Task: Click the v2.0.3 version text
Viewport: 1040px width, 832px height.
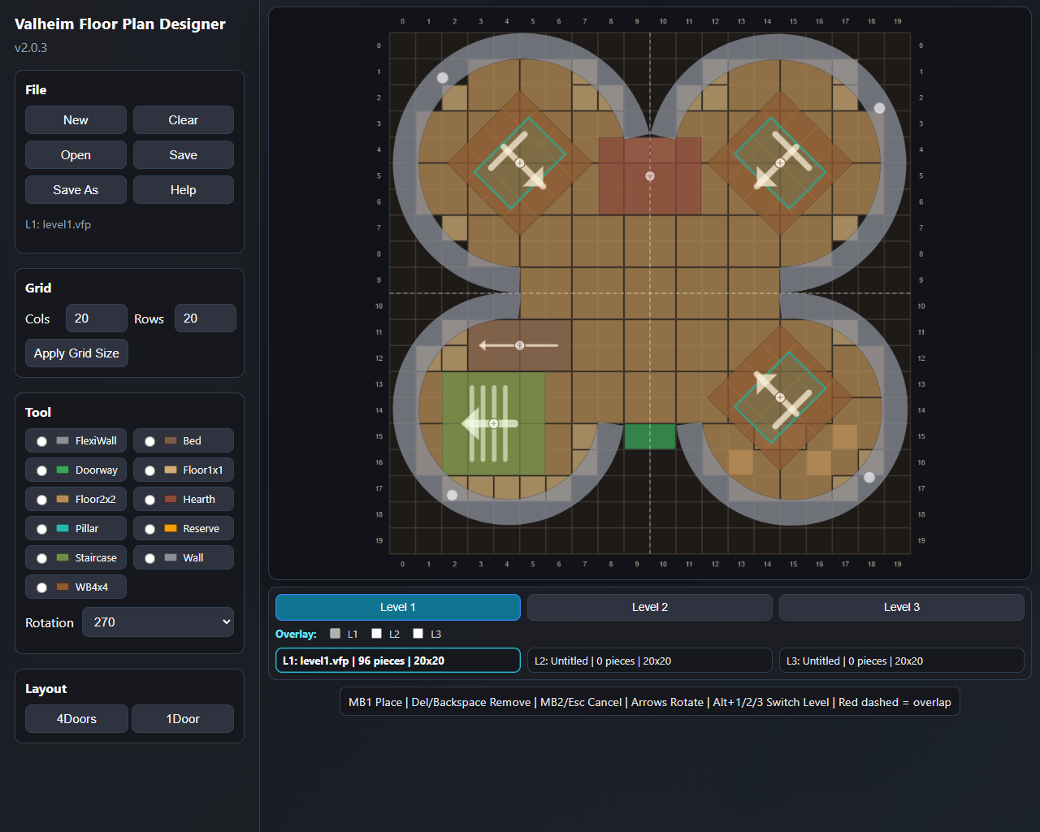Action: [x=31, y=48]
